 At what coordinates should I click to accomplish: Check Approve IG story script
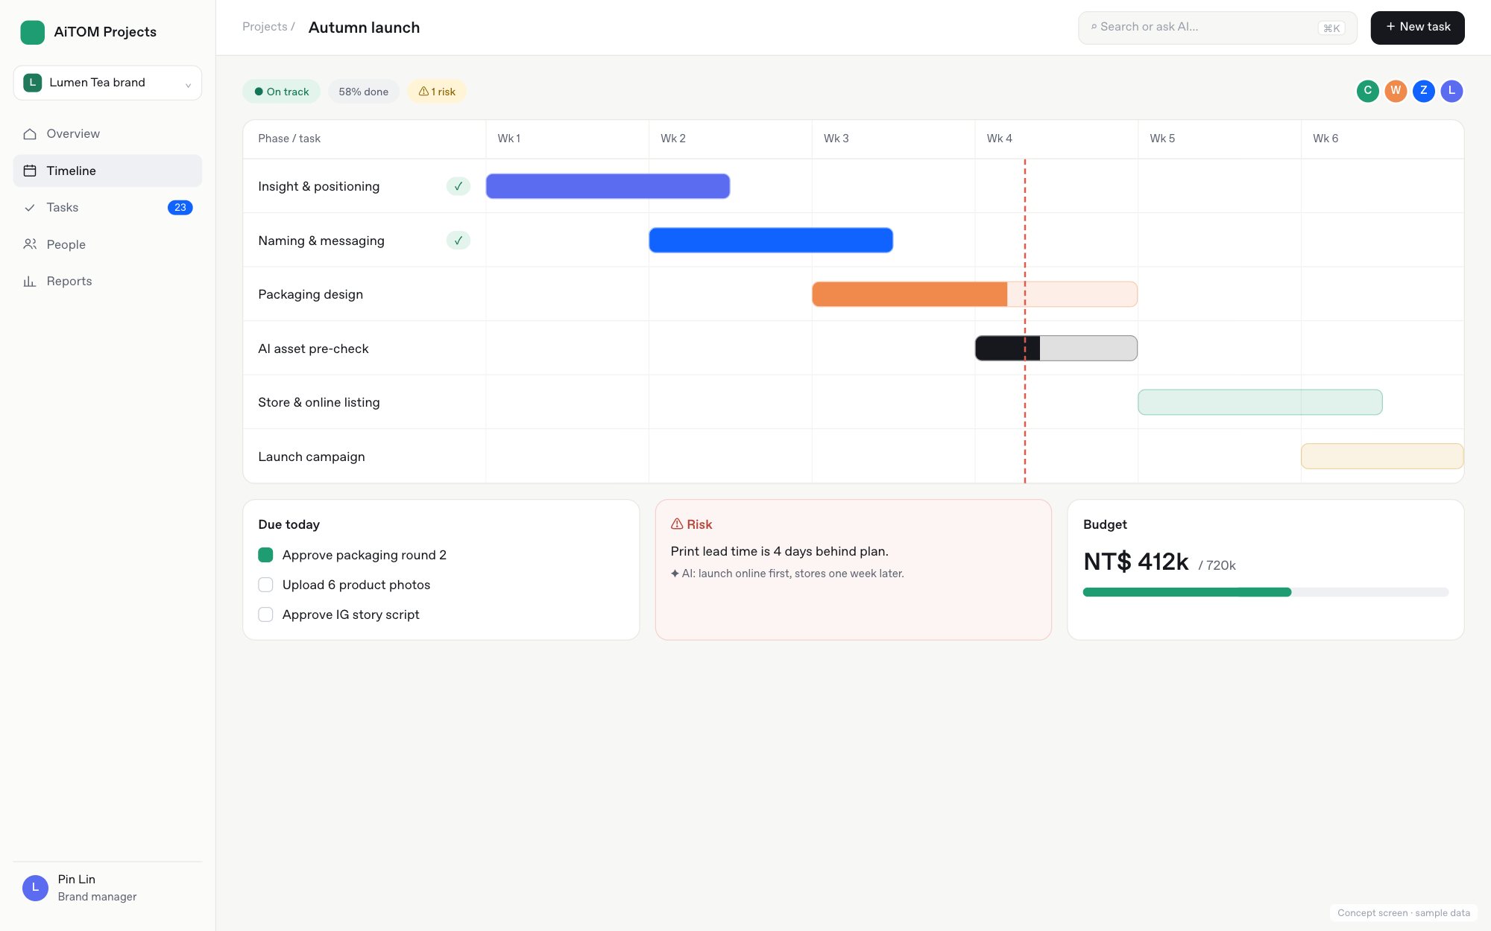[265, 614]
